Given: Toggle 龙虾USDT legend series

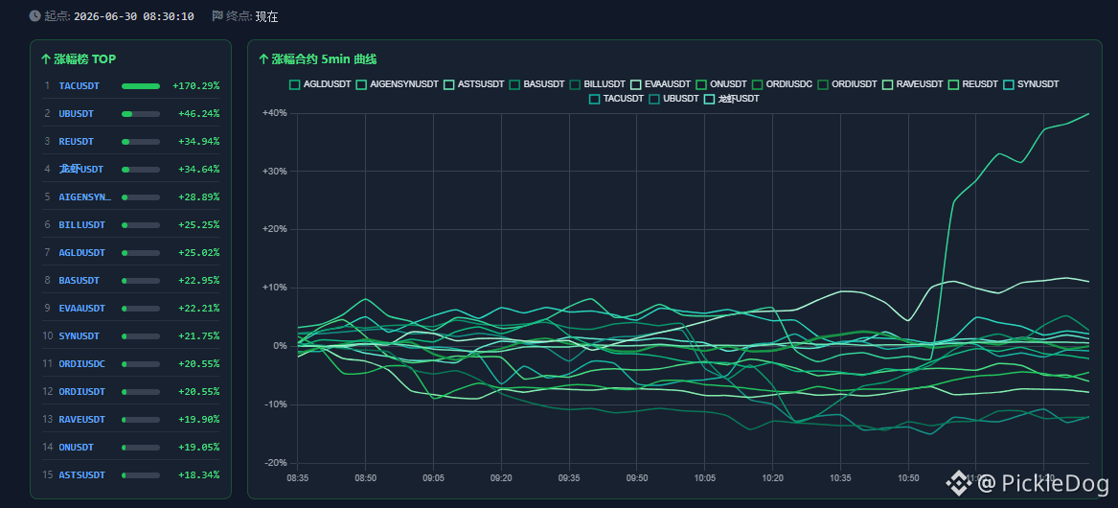Looking at the screenshot, I should click(x=732, y=99).
